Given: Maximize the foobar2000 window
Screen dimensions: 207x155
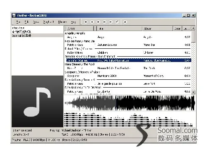Looking at the screenshot, I should (188, 15).
